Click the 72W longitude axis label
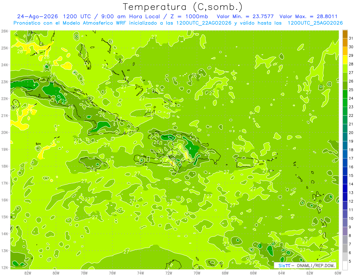 click(169, 273)
